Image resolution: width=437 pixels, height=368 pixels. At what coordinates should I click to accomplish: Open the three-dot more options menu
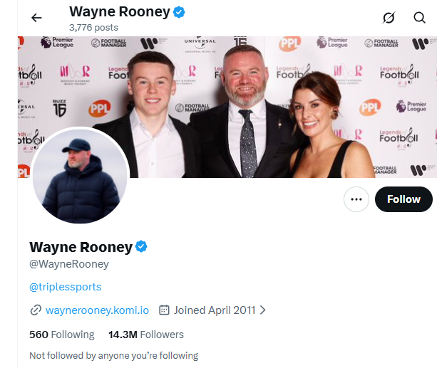(x=356, y=199)
